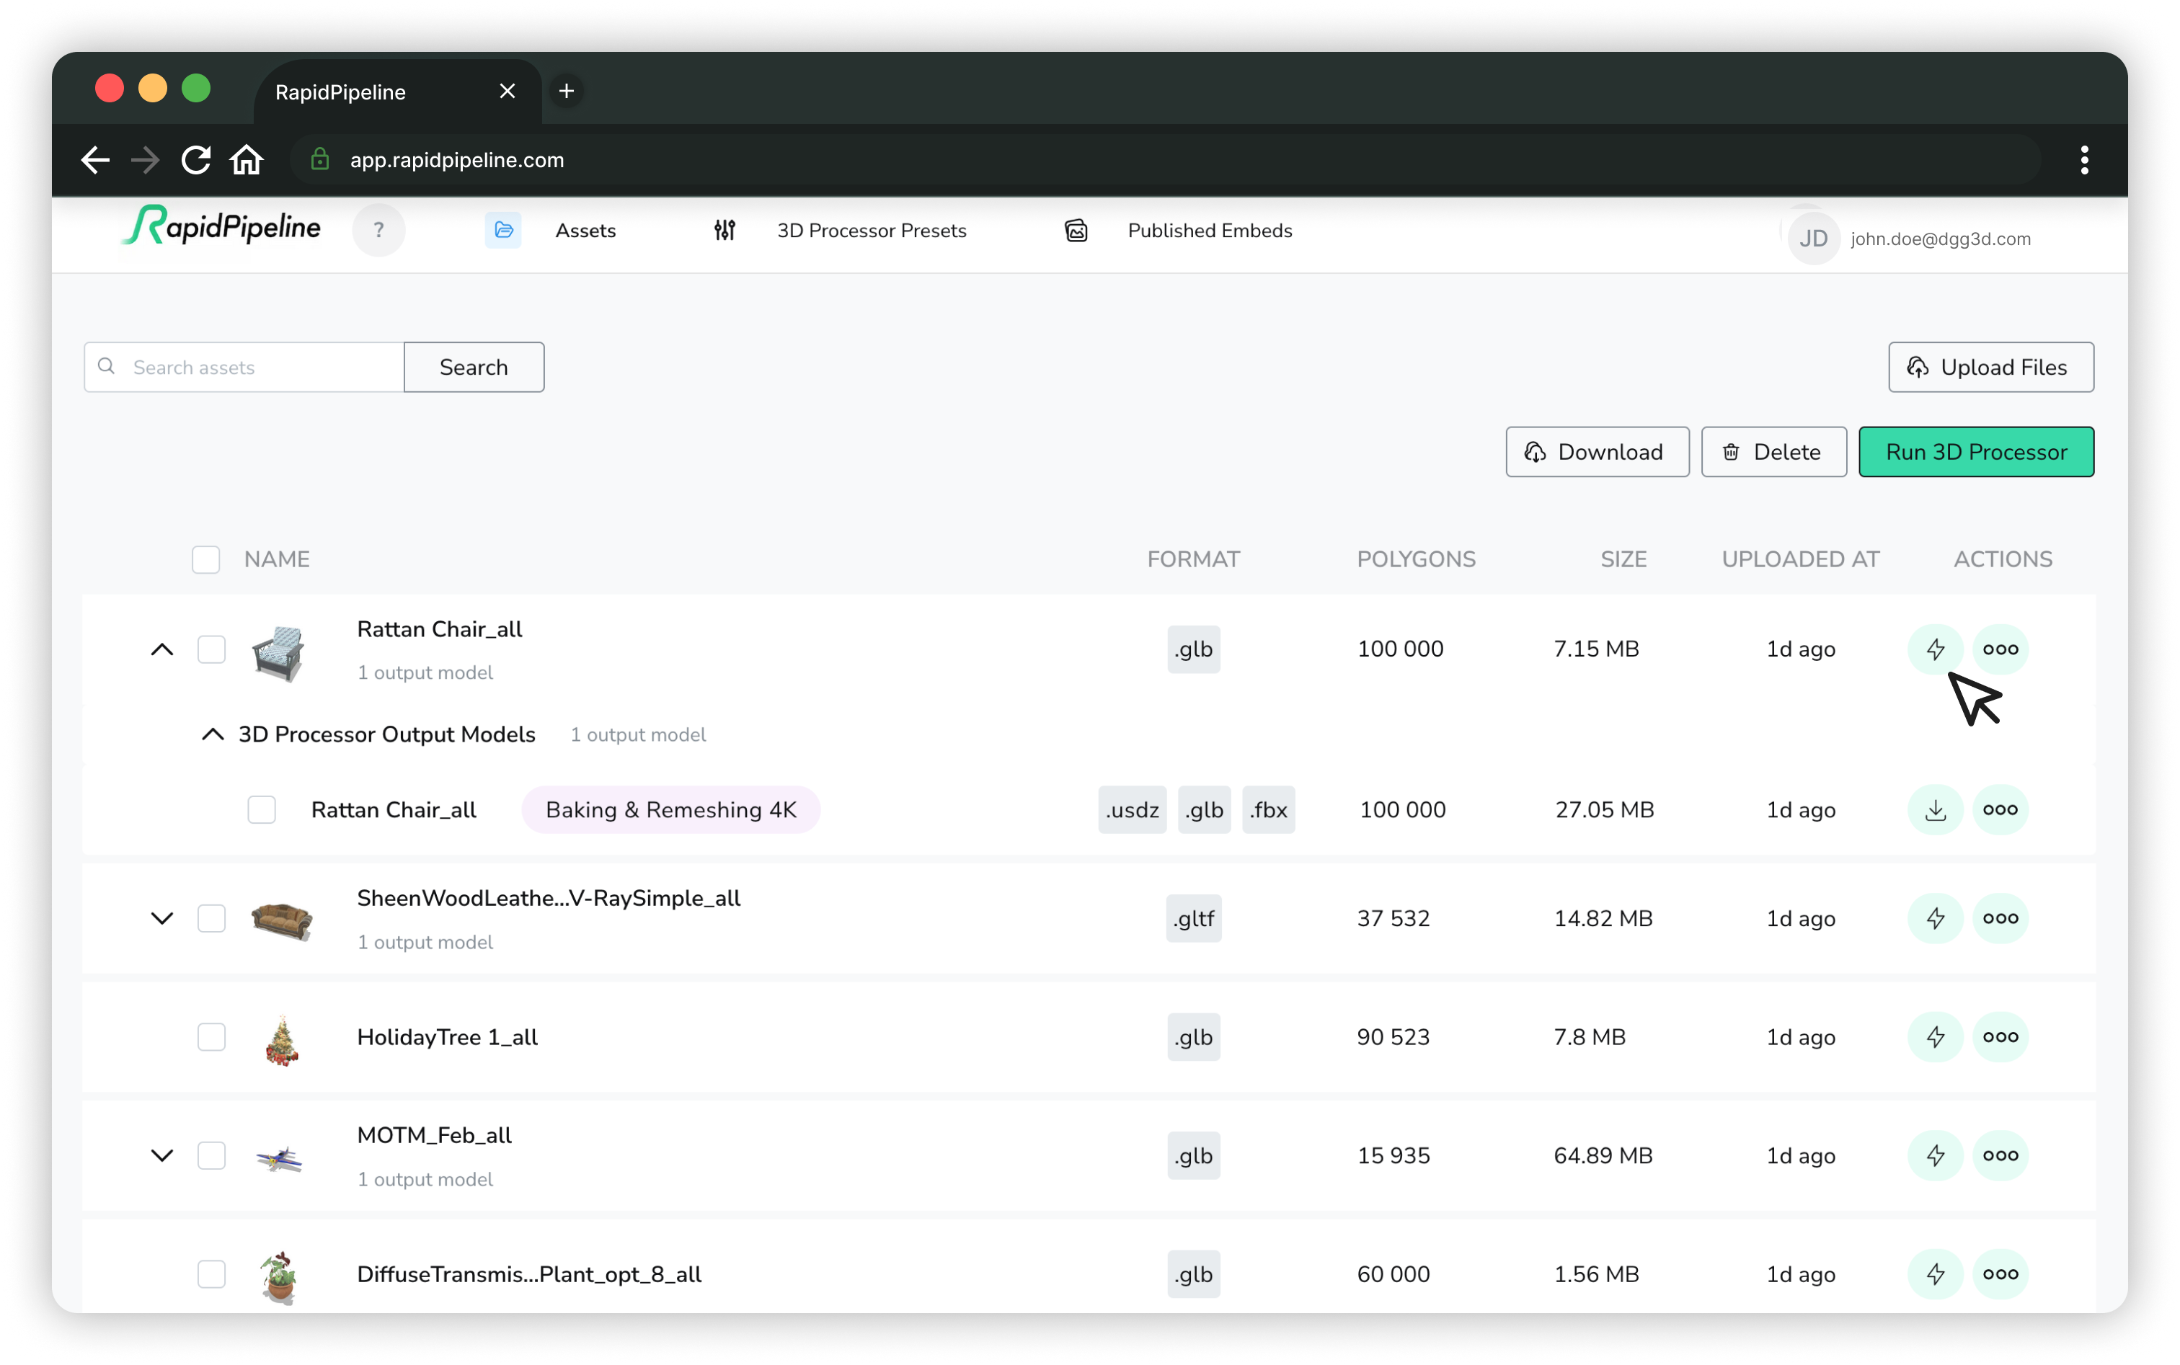This screenshot has height=1365, width=2180.
Task: Toggle the top-level select all checkbox
Action: coord(205,560)
